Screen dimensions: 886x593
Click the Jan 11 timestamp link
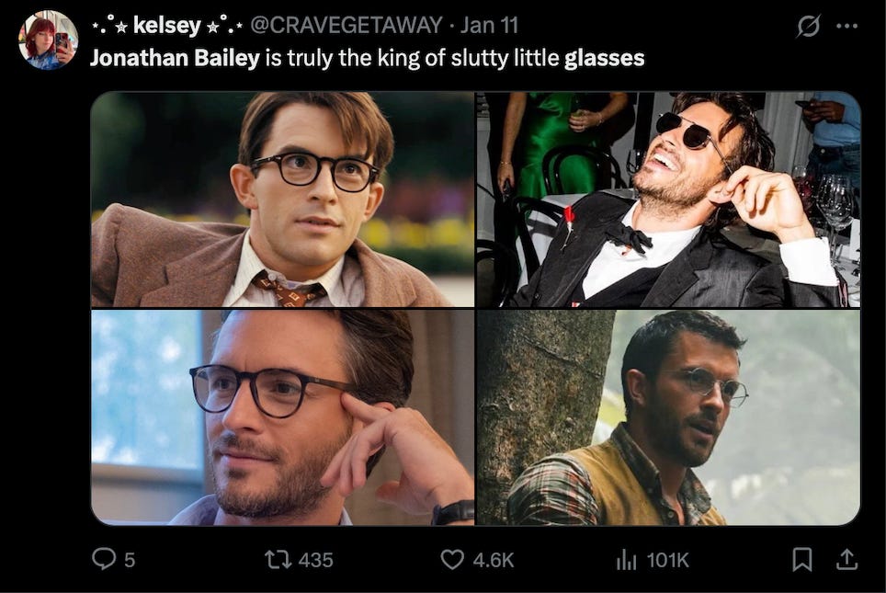(490, 27)
